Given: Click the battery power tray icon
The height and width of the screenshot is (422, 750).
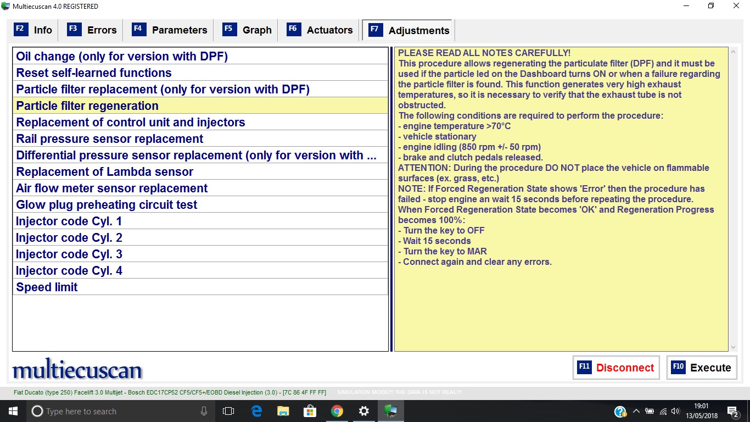Looking at the screenshot, I should 650,411.
